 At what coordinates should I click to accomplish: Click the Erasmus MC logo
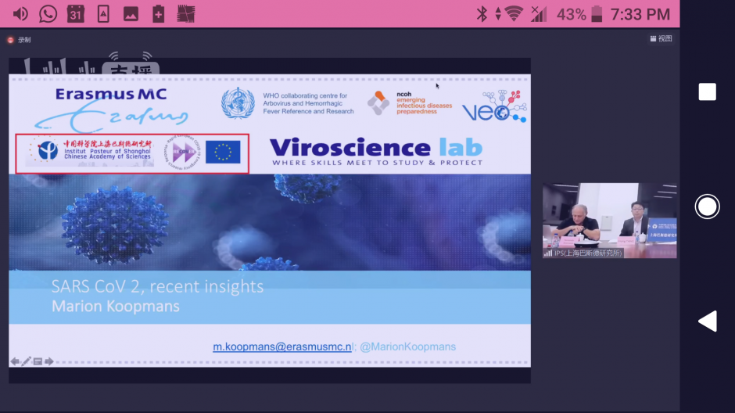(x=112, y=110)
